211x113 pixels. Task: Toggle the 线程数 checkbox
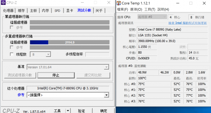(12, 54)
